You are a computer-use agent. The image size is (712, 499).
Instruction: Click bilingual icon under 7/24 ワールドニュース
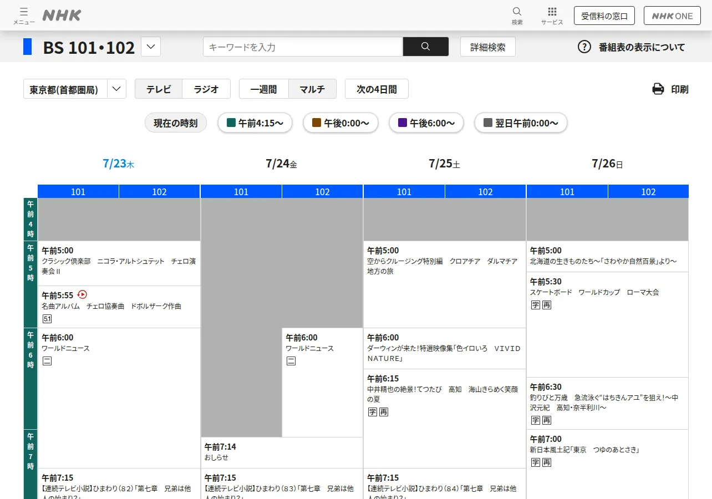[x=291, y=361]
